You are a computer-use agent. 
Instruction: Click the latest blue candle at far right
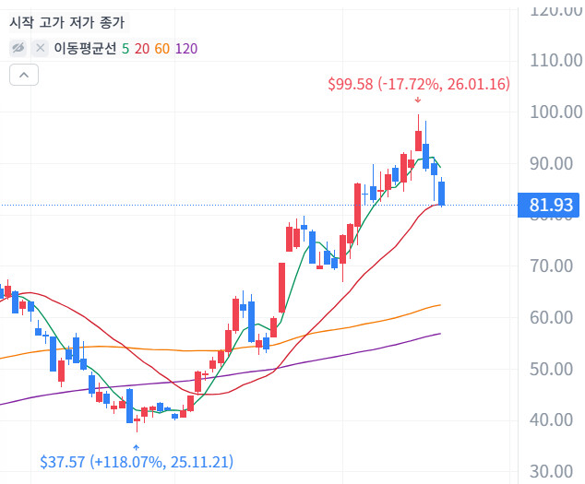click(442, 193)
